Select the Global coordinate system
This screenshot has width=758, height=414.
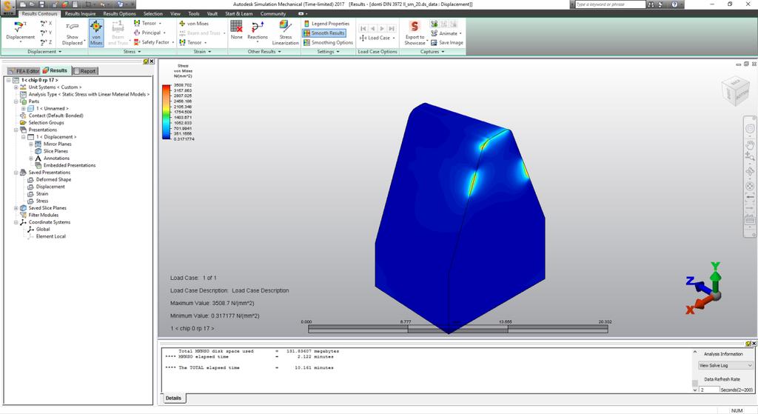(x=42, y=230)
